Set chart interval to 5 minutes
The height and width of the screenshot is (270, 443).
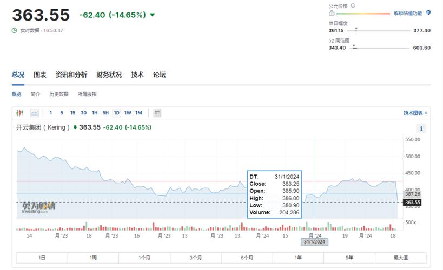click(x=62, y=113)
